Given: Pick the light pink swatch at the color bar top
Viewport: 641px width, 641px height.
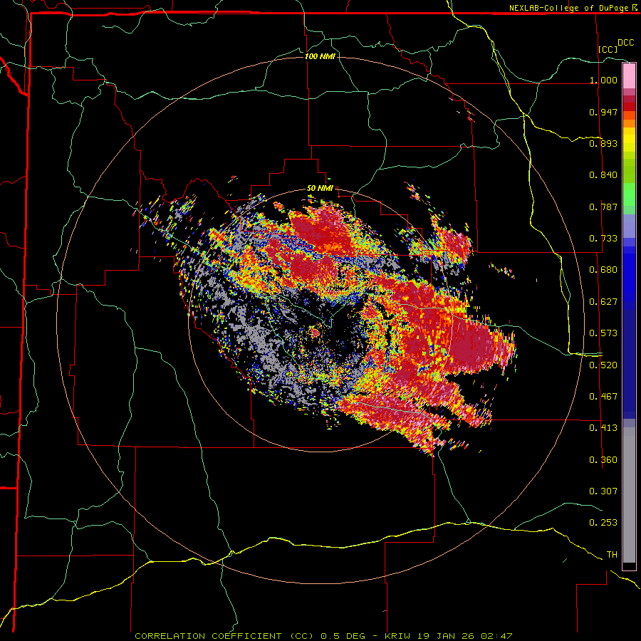Looking at the screenshot, I should [629, 76].
